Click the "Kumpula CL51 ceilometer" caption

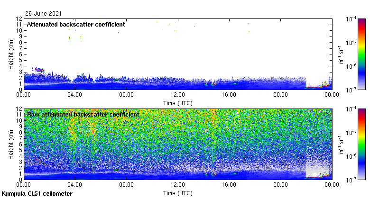pyautogui.click(x=37, y=194)
